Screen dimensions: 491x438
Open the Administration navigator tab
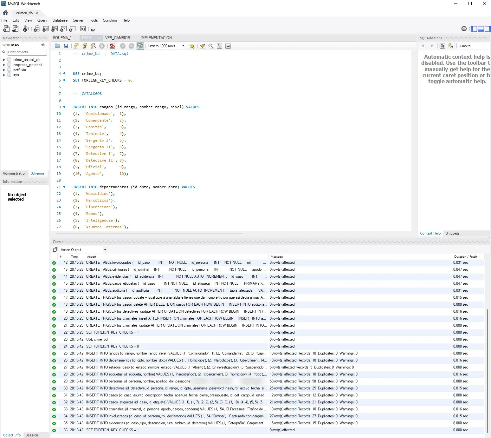(15, 173)
